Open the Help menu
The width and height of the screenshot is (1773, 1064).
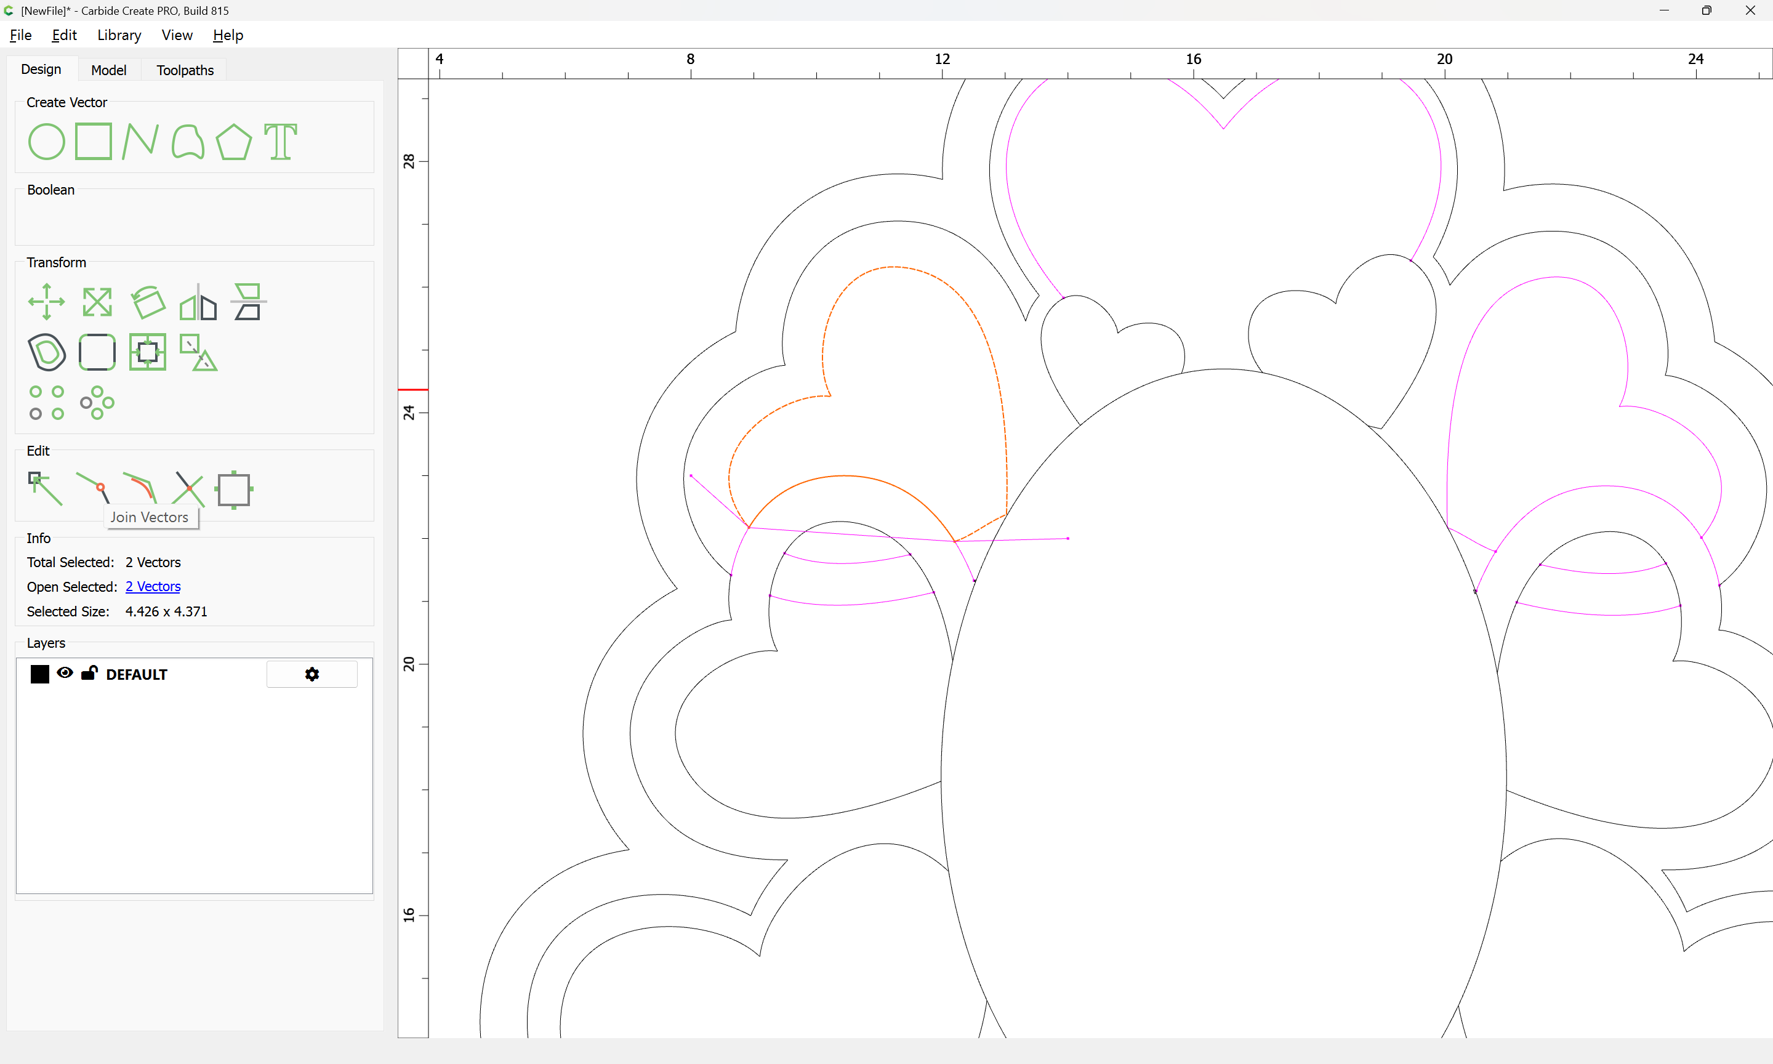(x=228, y=35)
